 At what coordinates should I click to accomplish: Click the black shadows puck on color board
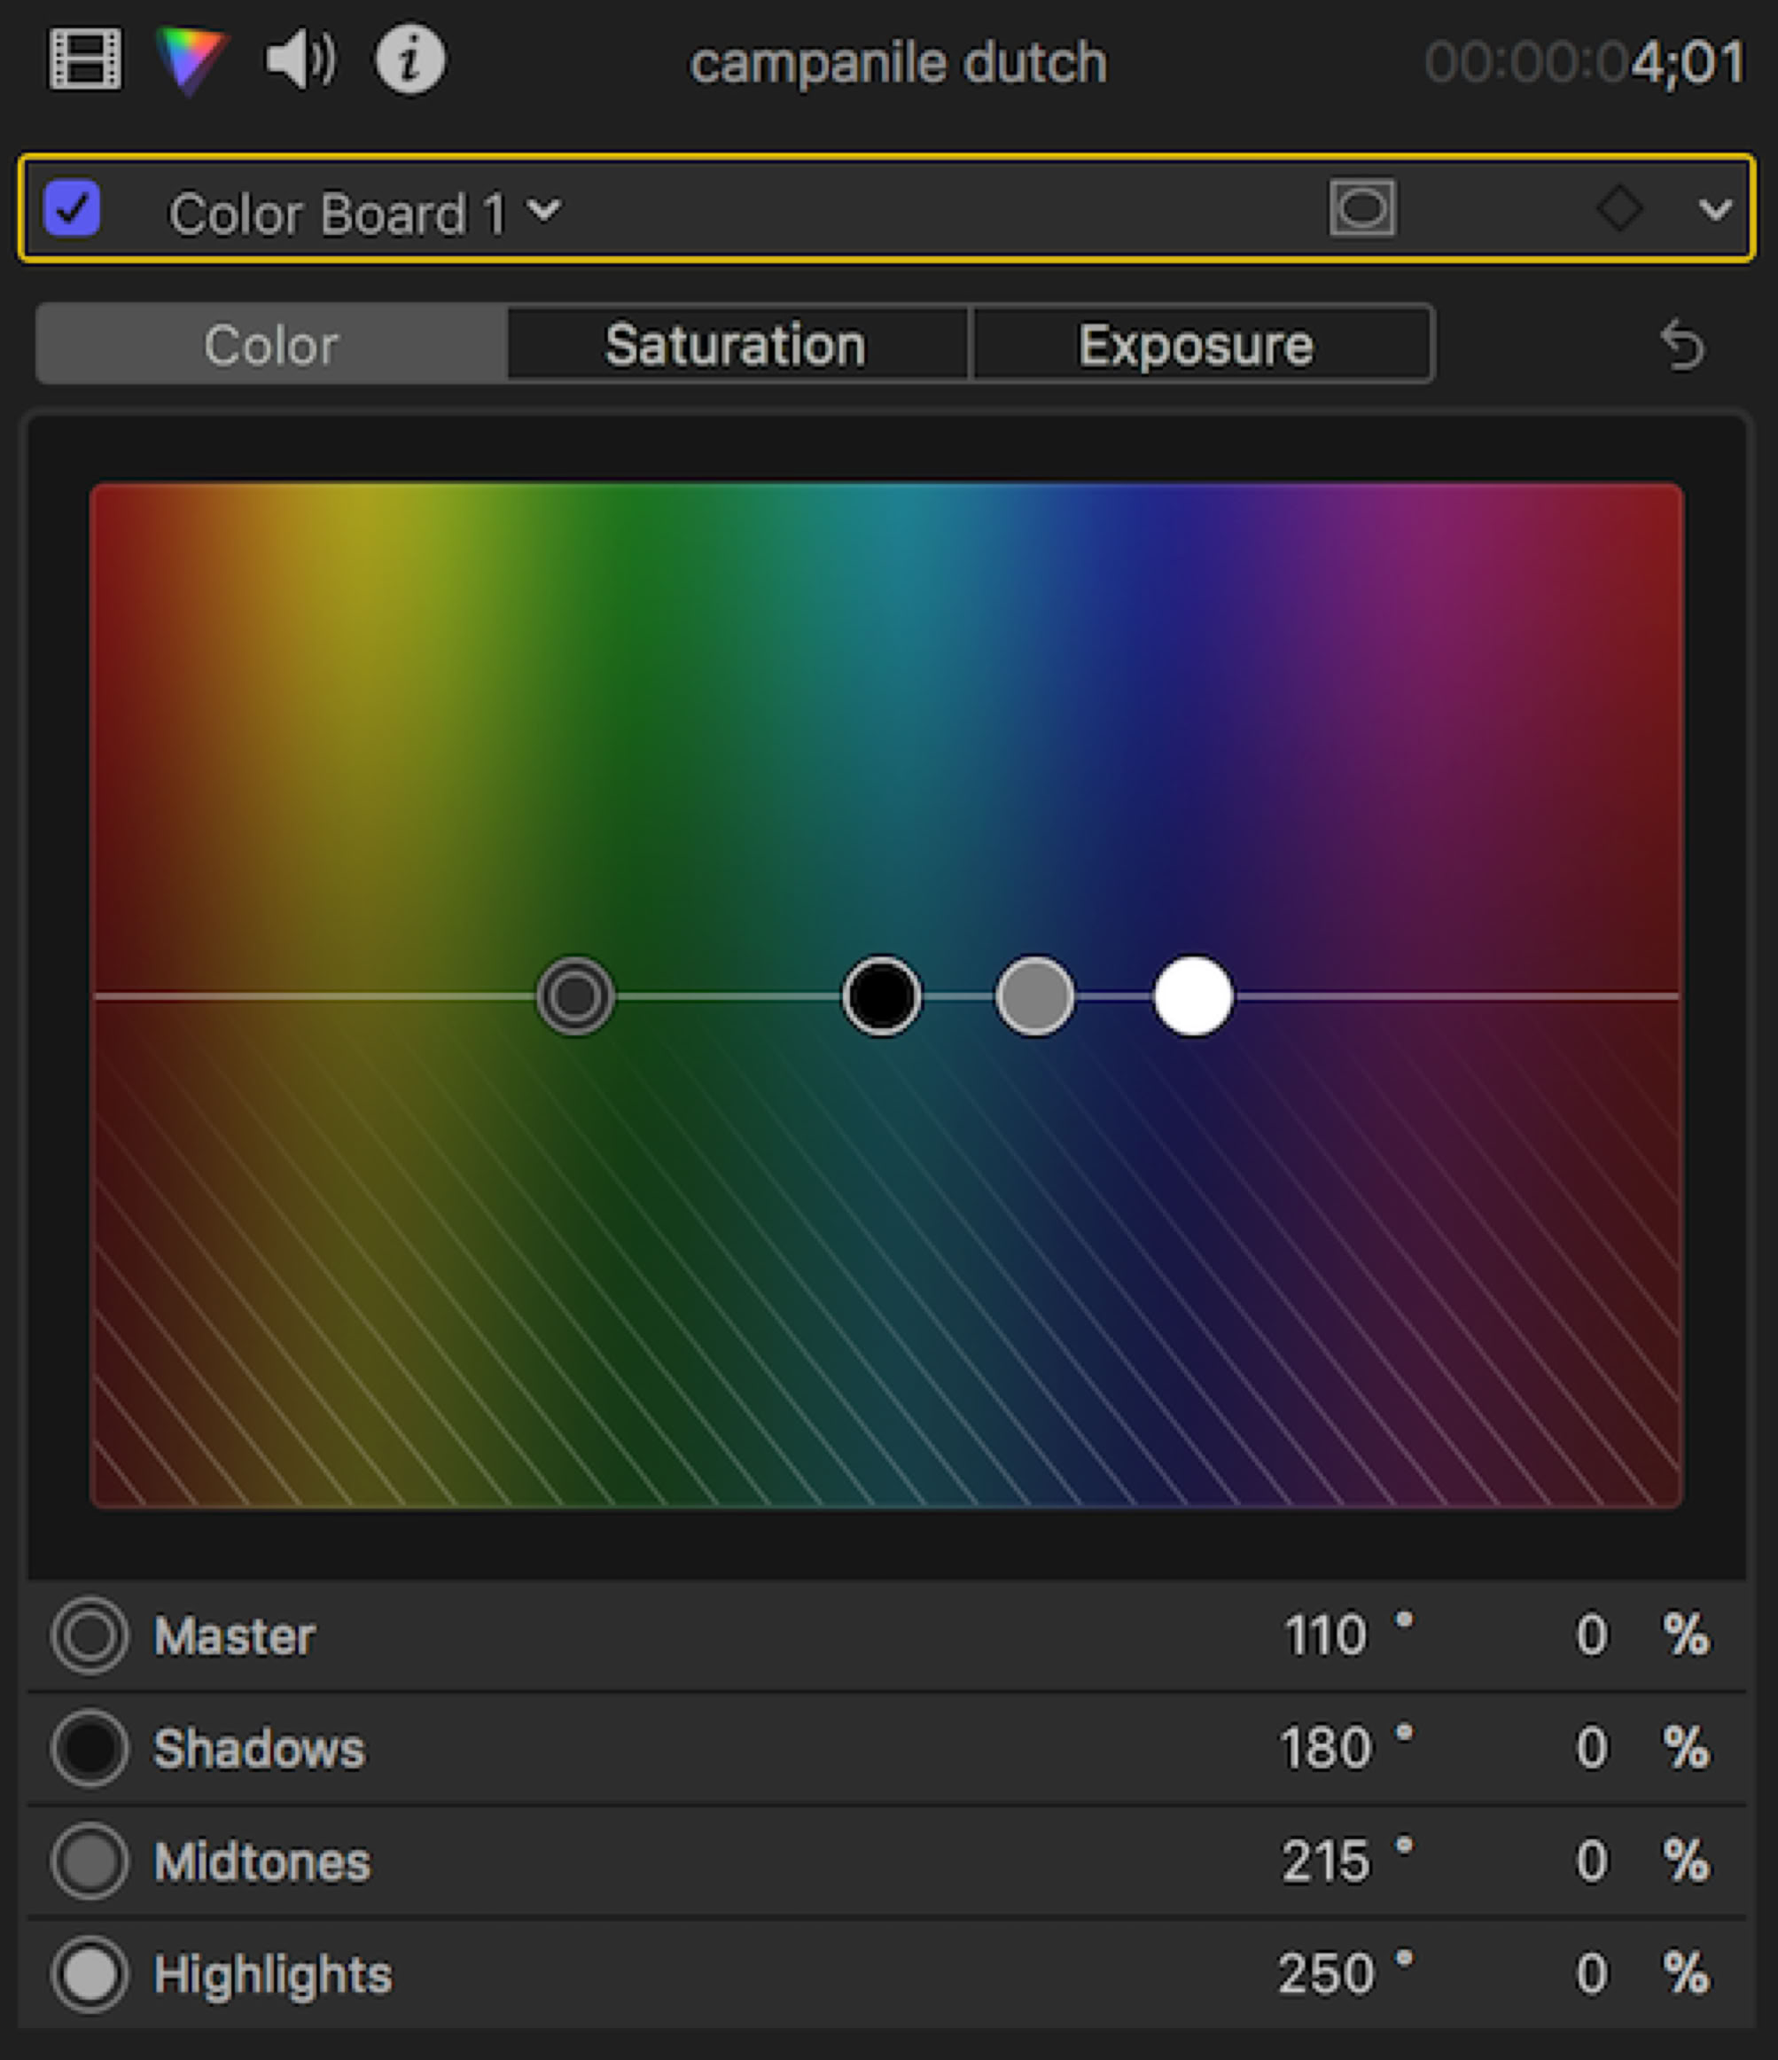click(881, 996)
